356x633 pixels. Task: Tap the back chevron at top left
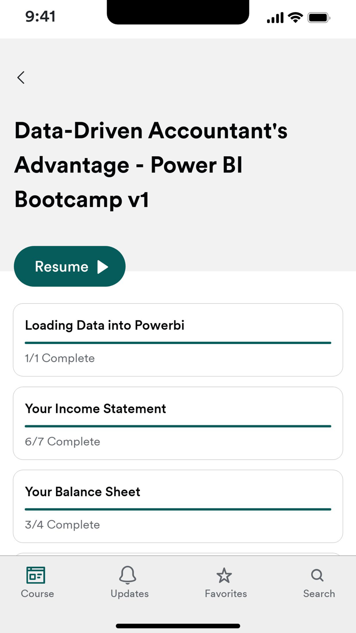pos(20,77)
